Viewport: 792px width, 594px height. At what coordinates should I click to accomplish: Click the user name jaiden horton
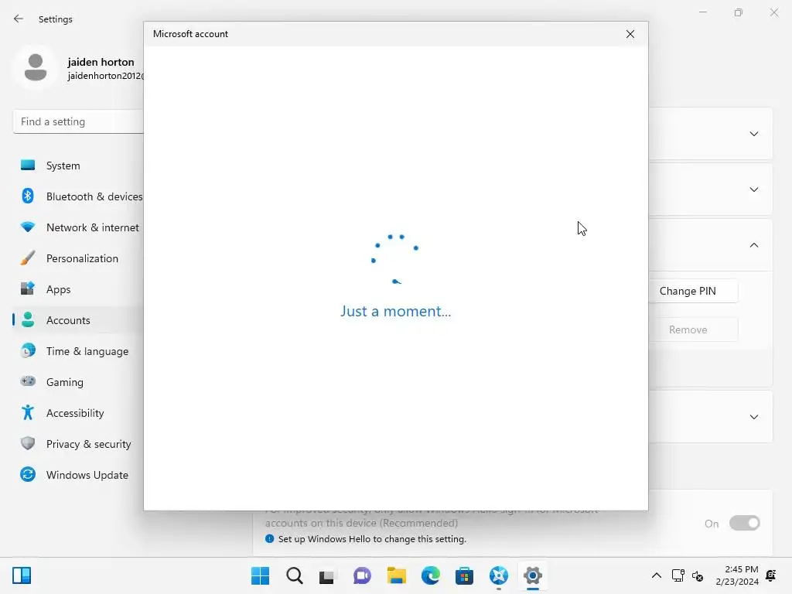tap(101, 62)
